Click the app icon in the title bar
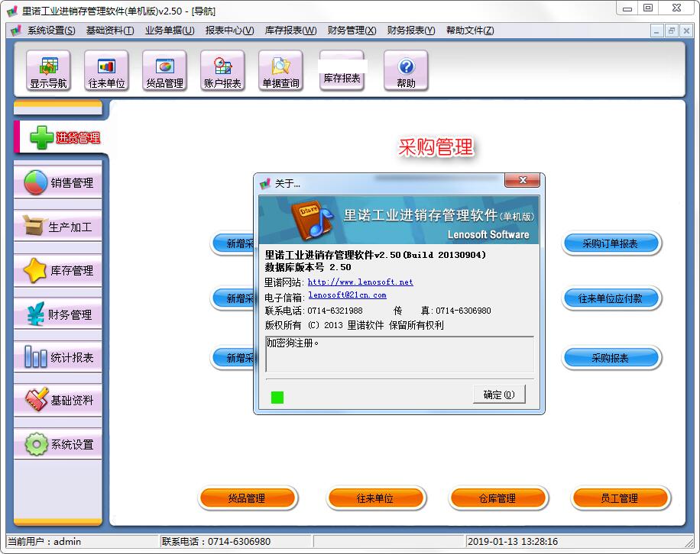This screenshot has width=700, height=554. coord(12,11)
